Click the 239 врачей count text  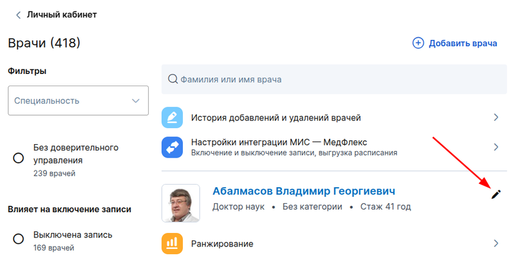(x=54, y=174)
